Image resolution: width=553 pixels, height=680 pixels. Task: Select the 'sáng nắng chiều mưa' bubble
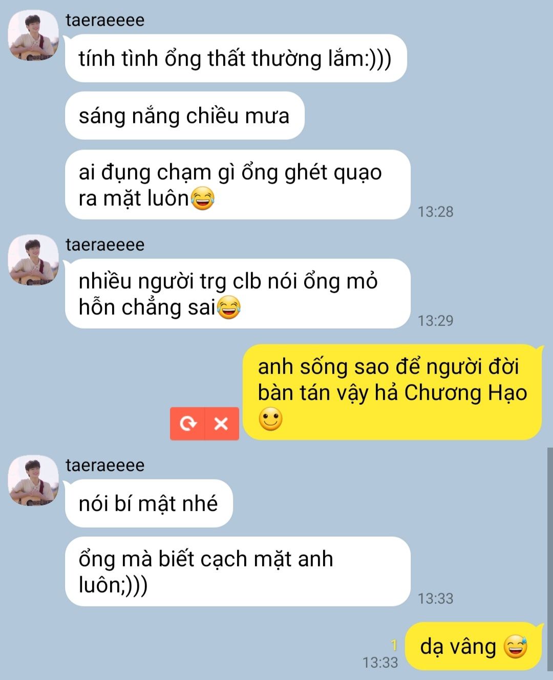184,116
